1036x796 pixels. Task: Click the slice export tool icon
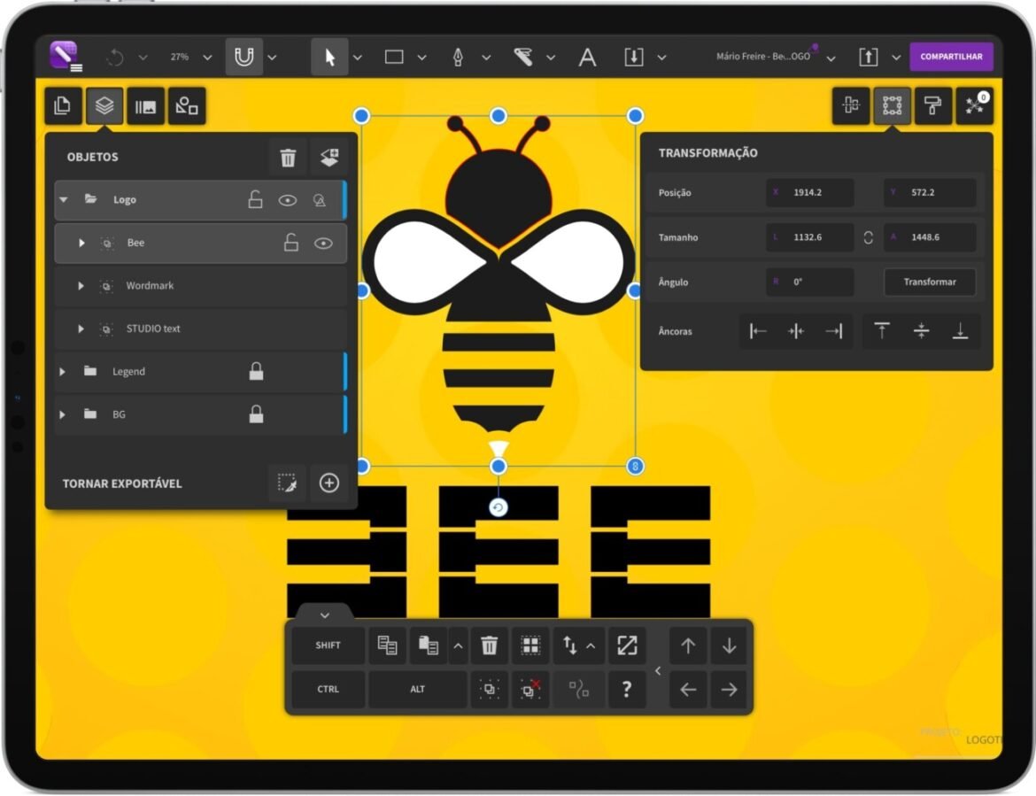point(288,483)
